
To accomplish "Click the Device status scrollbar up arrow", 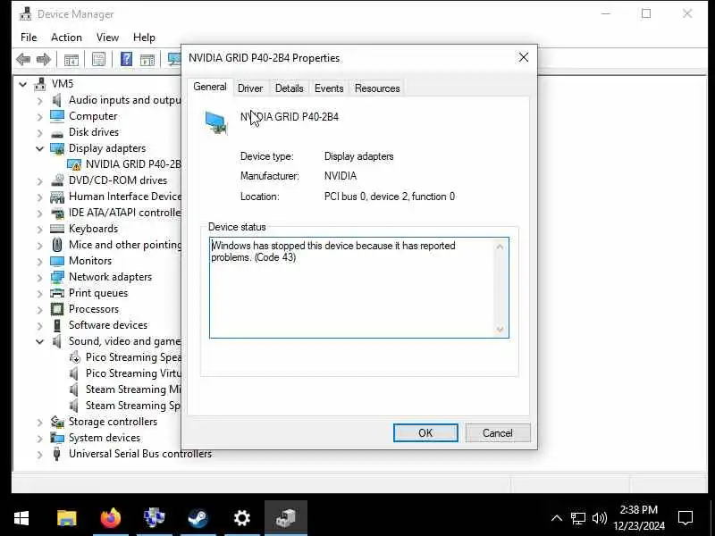I will pos(500,247).
